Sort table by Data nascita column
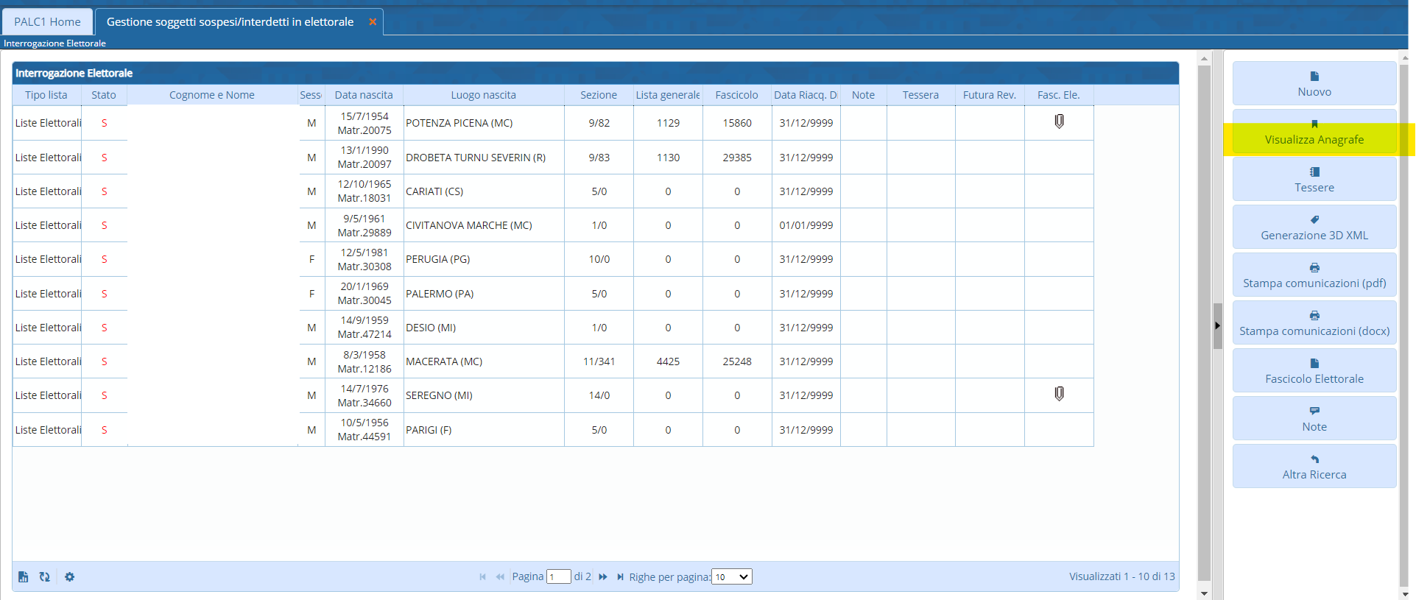 (364, 95)
